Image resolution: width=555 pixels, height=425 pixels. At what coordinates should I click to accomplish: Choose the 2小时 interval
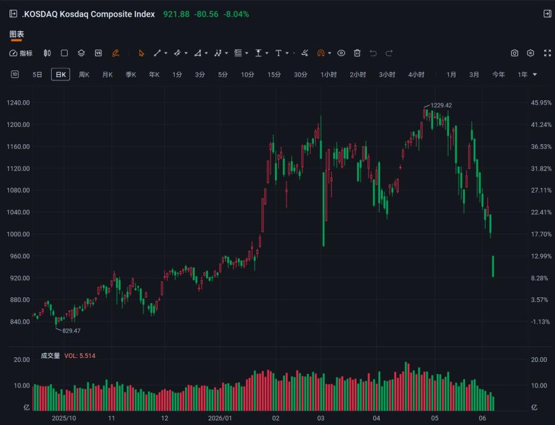pos(358,75)
